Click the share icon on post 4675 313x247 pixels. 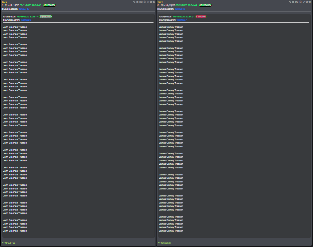(x=134, y=2)
